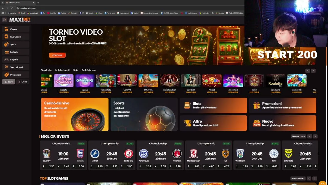This screenshot has width=328, height=185.
Task: Open the Slots category card
Action: (x=213, y=105)
